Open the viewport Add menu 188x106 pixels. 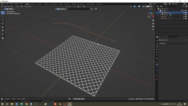click(x=26, y=6)
